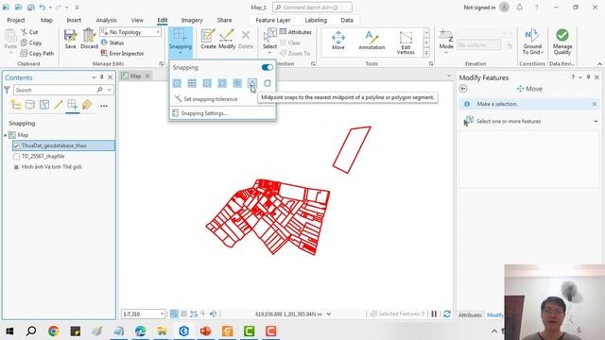Open notifications bell icon

click(x=519, y=8)
